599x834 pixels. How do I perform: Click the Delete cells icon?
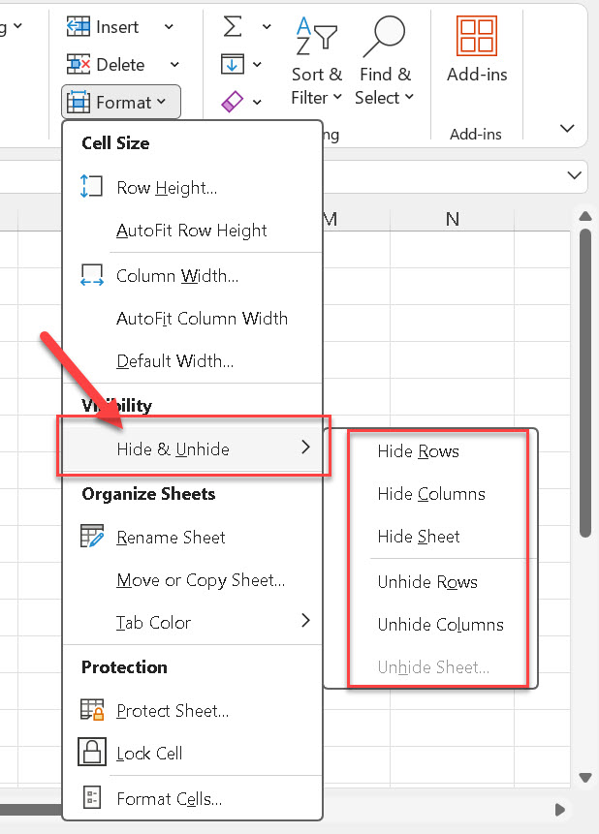click(x=78, y=64)
